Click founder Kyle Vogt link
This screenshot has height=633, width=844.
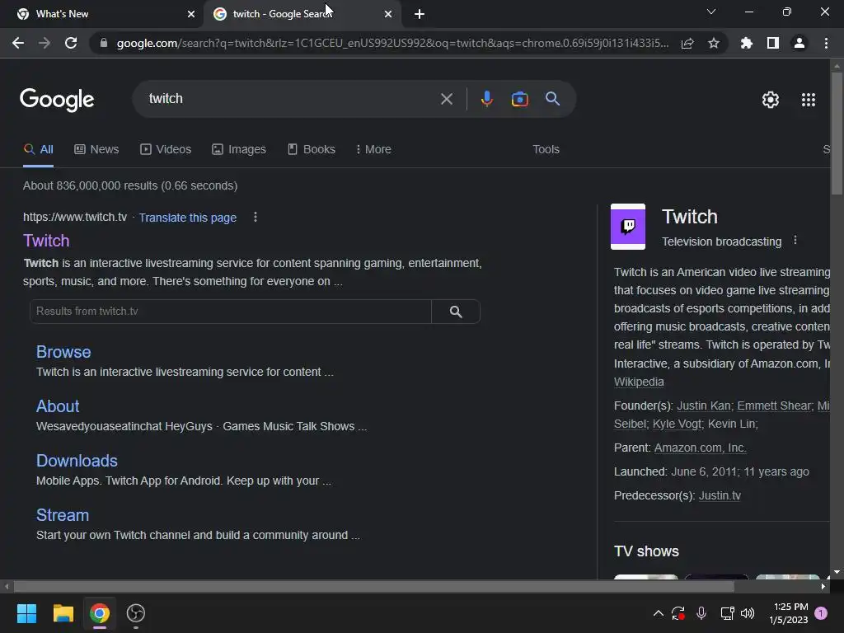coord(677,424)
